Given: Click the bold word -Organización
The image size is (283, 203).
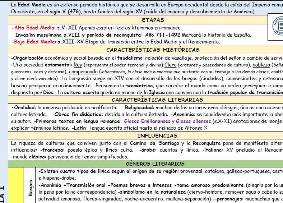Looking at the screenshot, I should [27, 58].
